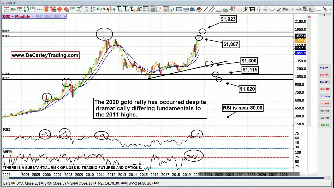Click the red crosshair line tool

(239, 9)
